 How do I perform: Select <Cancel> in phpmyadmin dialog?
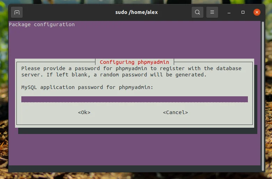[x=176, y=112]
